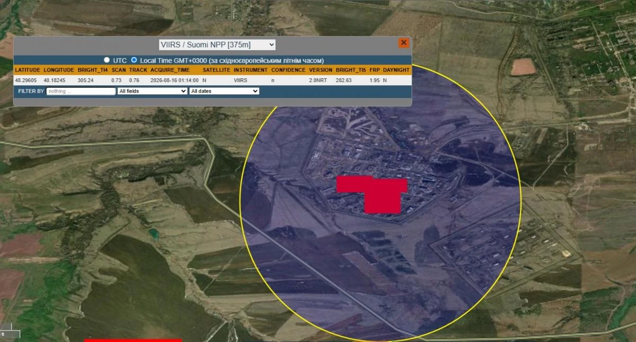Sort by the FRP column header
The height and width of the screenshot is (342, 636).
pos(375,70)
